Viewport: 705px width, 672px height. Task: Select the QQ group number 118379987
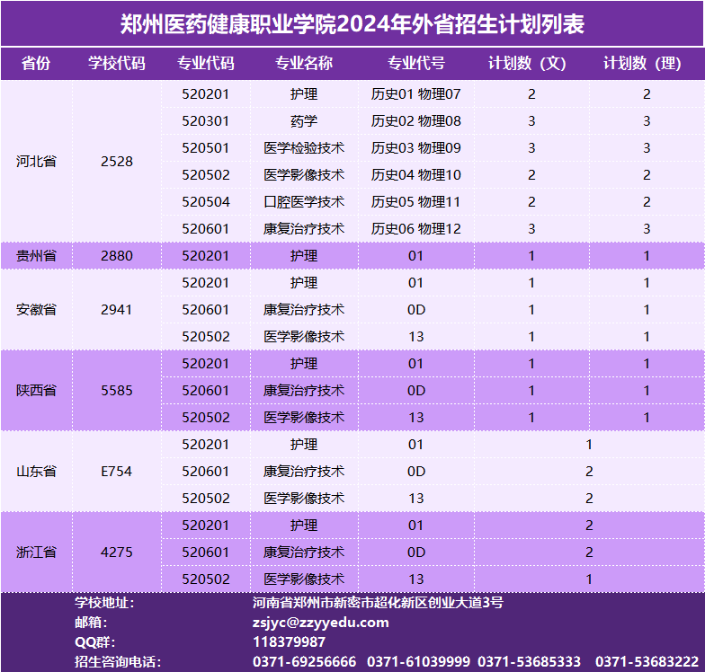pos(289,642)
